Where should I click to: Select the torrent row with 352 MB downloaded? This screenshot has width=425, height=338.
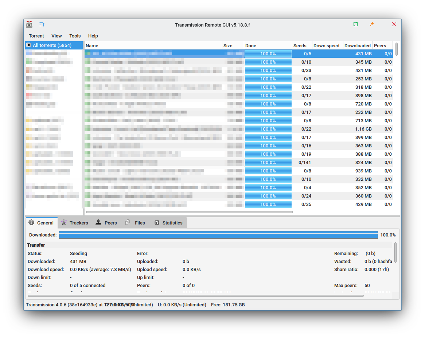pyautogui.click(x=238, y=187)
